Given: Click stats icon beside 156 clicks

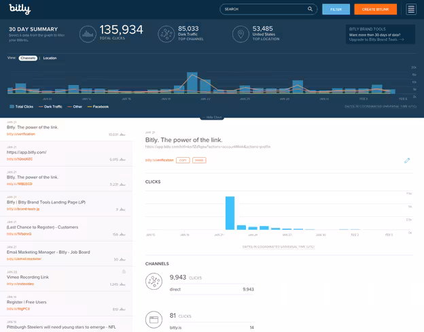Looking at the screenshot, I should [122, 234].
